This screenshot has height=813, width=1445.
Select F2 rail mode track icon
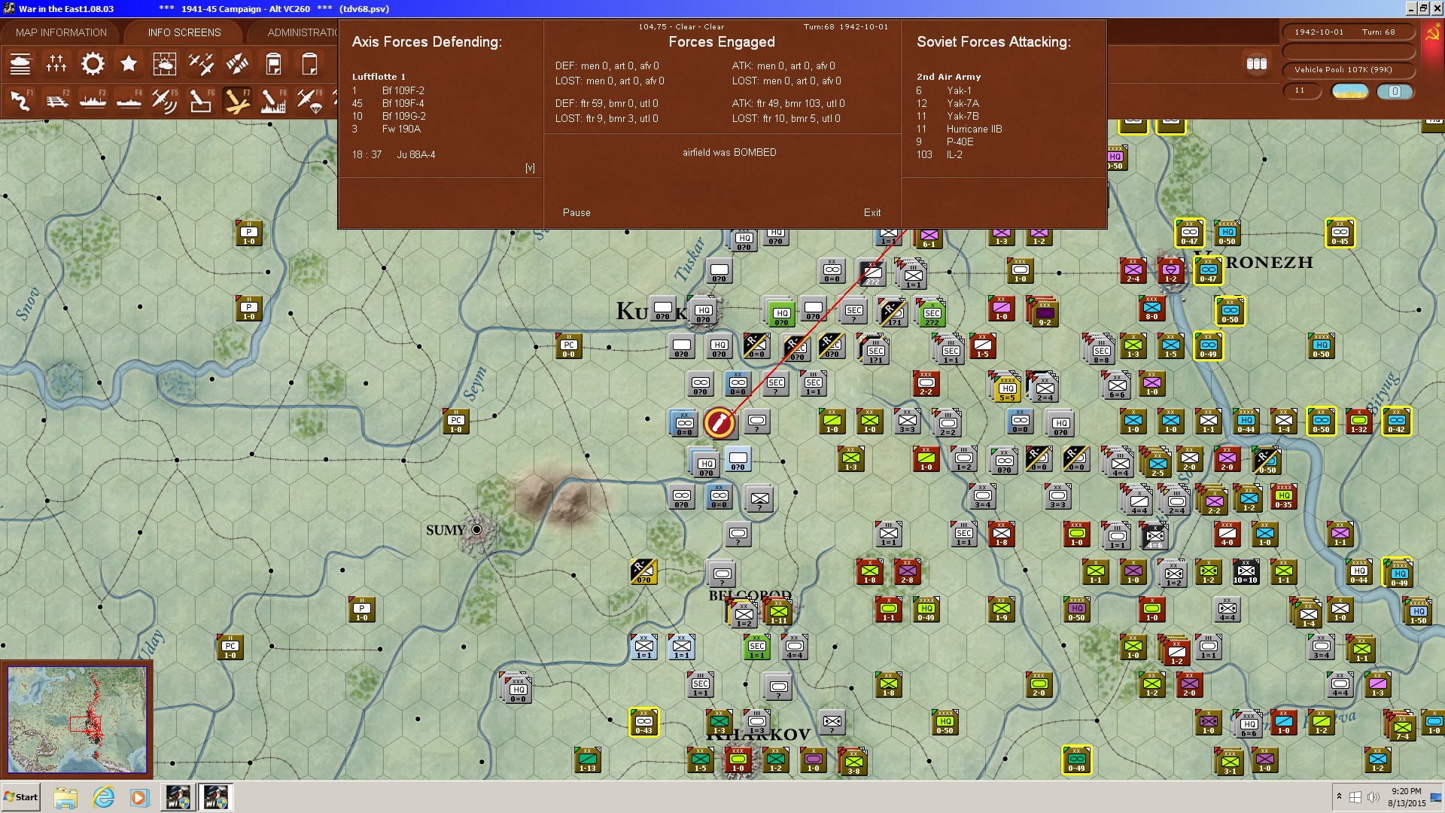coord(56,100)
